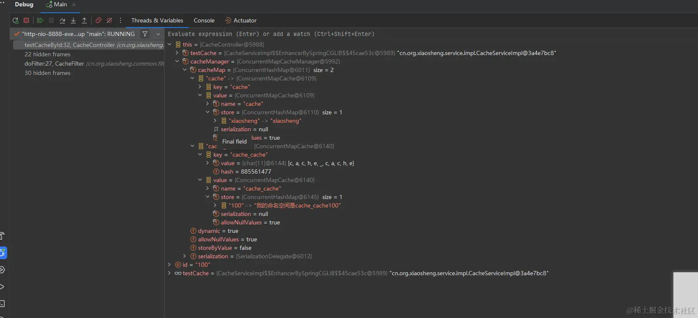
Task: Collapse the cacheMap node
Action: point(185,70)
